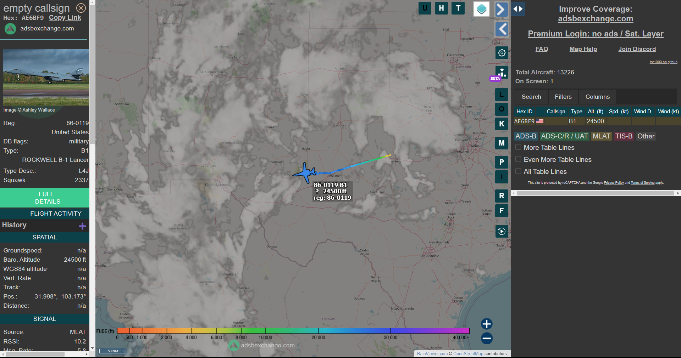The width and height of the screenshot is (681, 358).
Task: Click Premium Login no ads link
Action: tap(596, 34)
